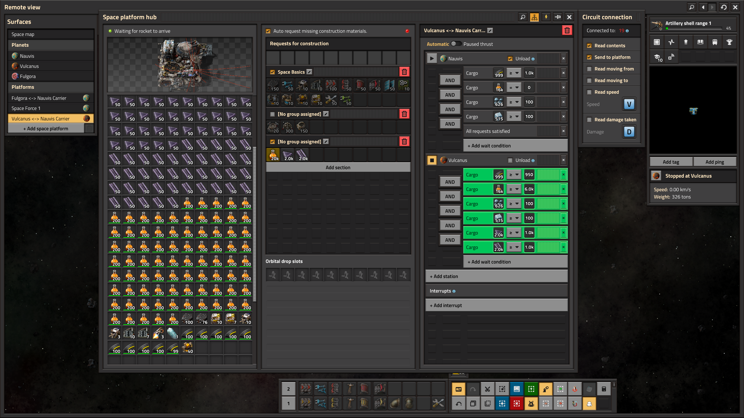Open comparator dropdown for Vulcanus 6.0k condition
The image size is (744, 418).
coord(514,189)
